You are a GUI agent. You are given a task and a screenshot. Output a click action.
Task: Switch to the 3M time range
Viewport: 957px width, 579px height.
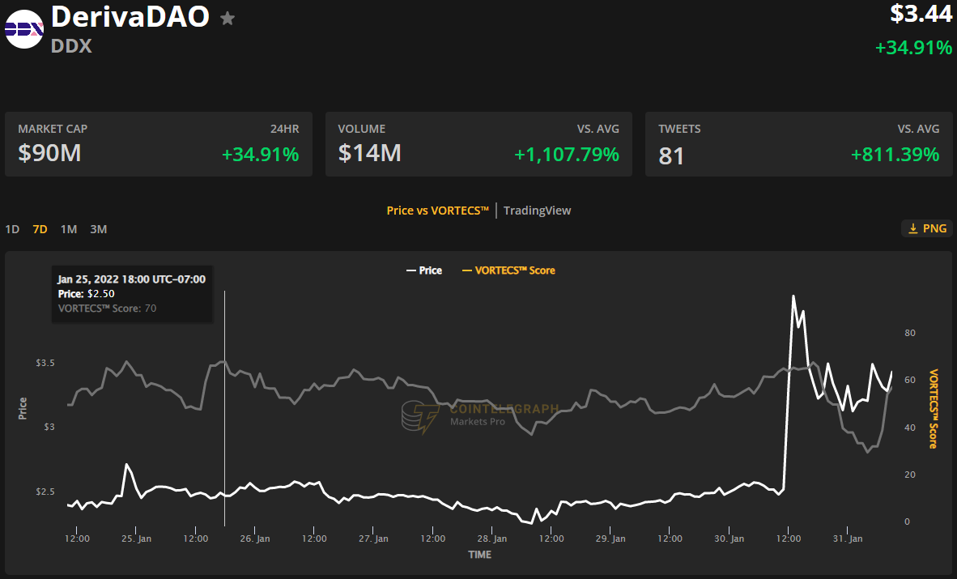point(98,229)
